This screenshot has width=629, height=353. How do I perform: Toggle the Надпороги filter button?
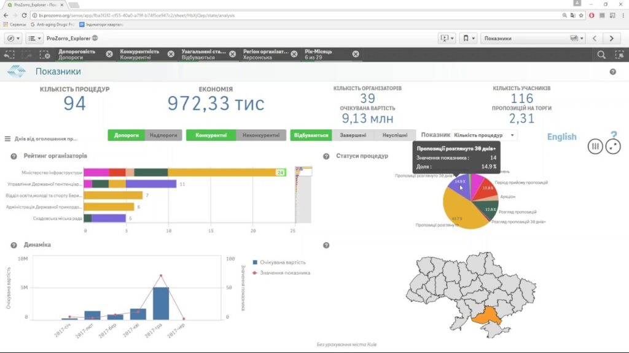(163, 135)
